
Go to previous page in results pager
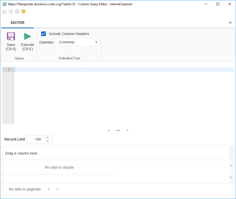(x=49, y=189)
